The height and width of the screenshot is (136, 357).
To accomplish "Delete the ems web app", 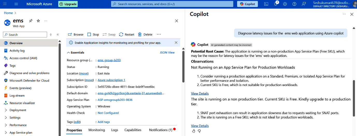I will 145,35.
